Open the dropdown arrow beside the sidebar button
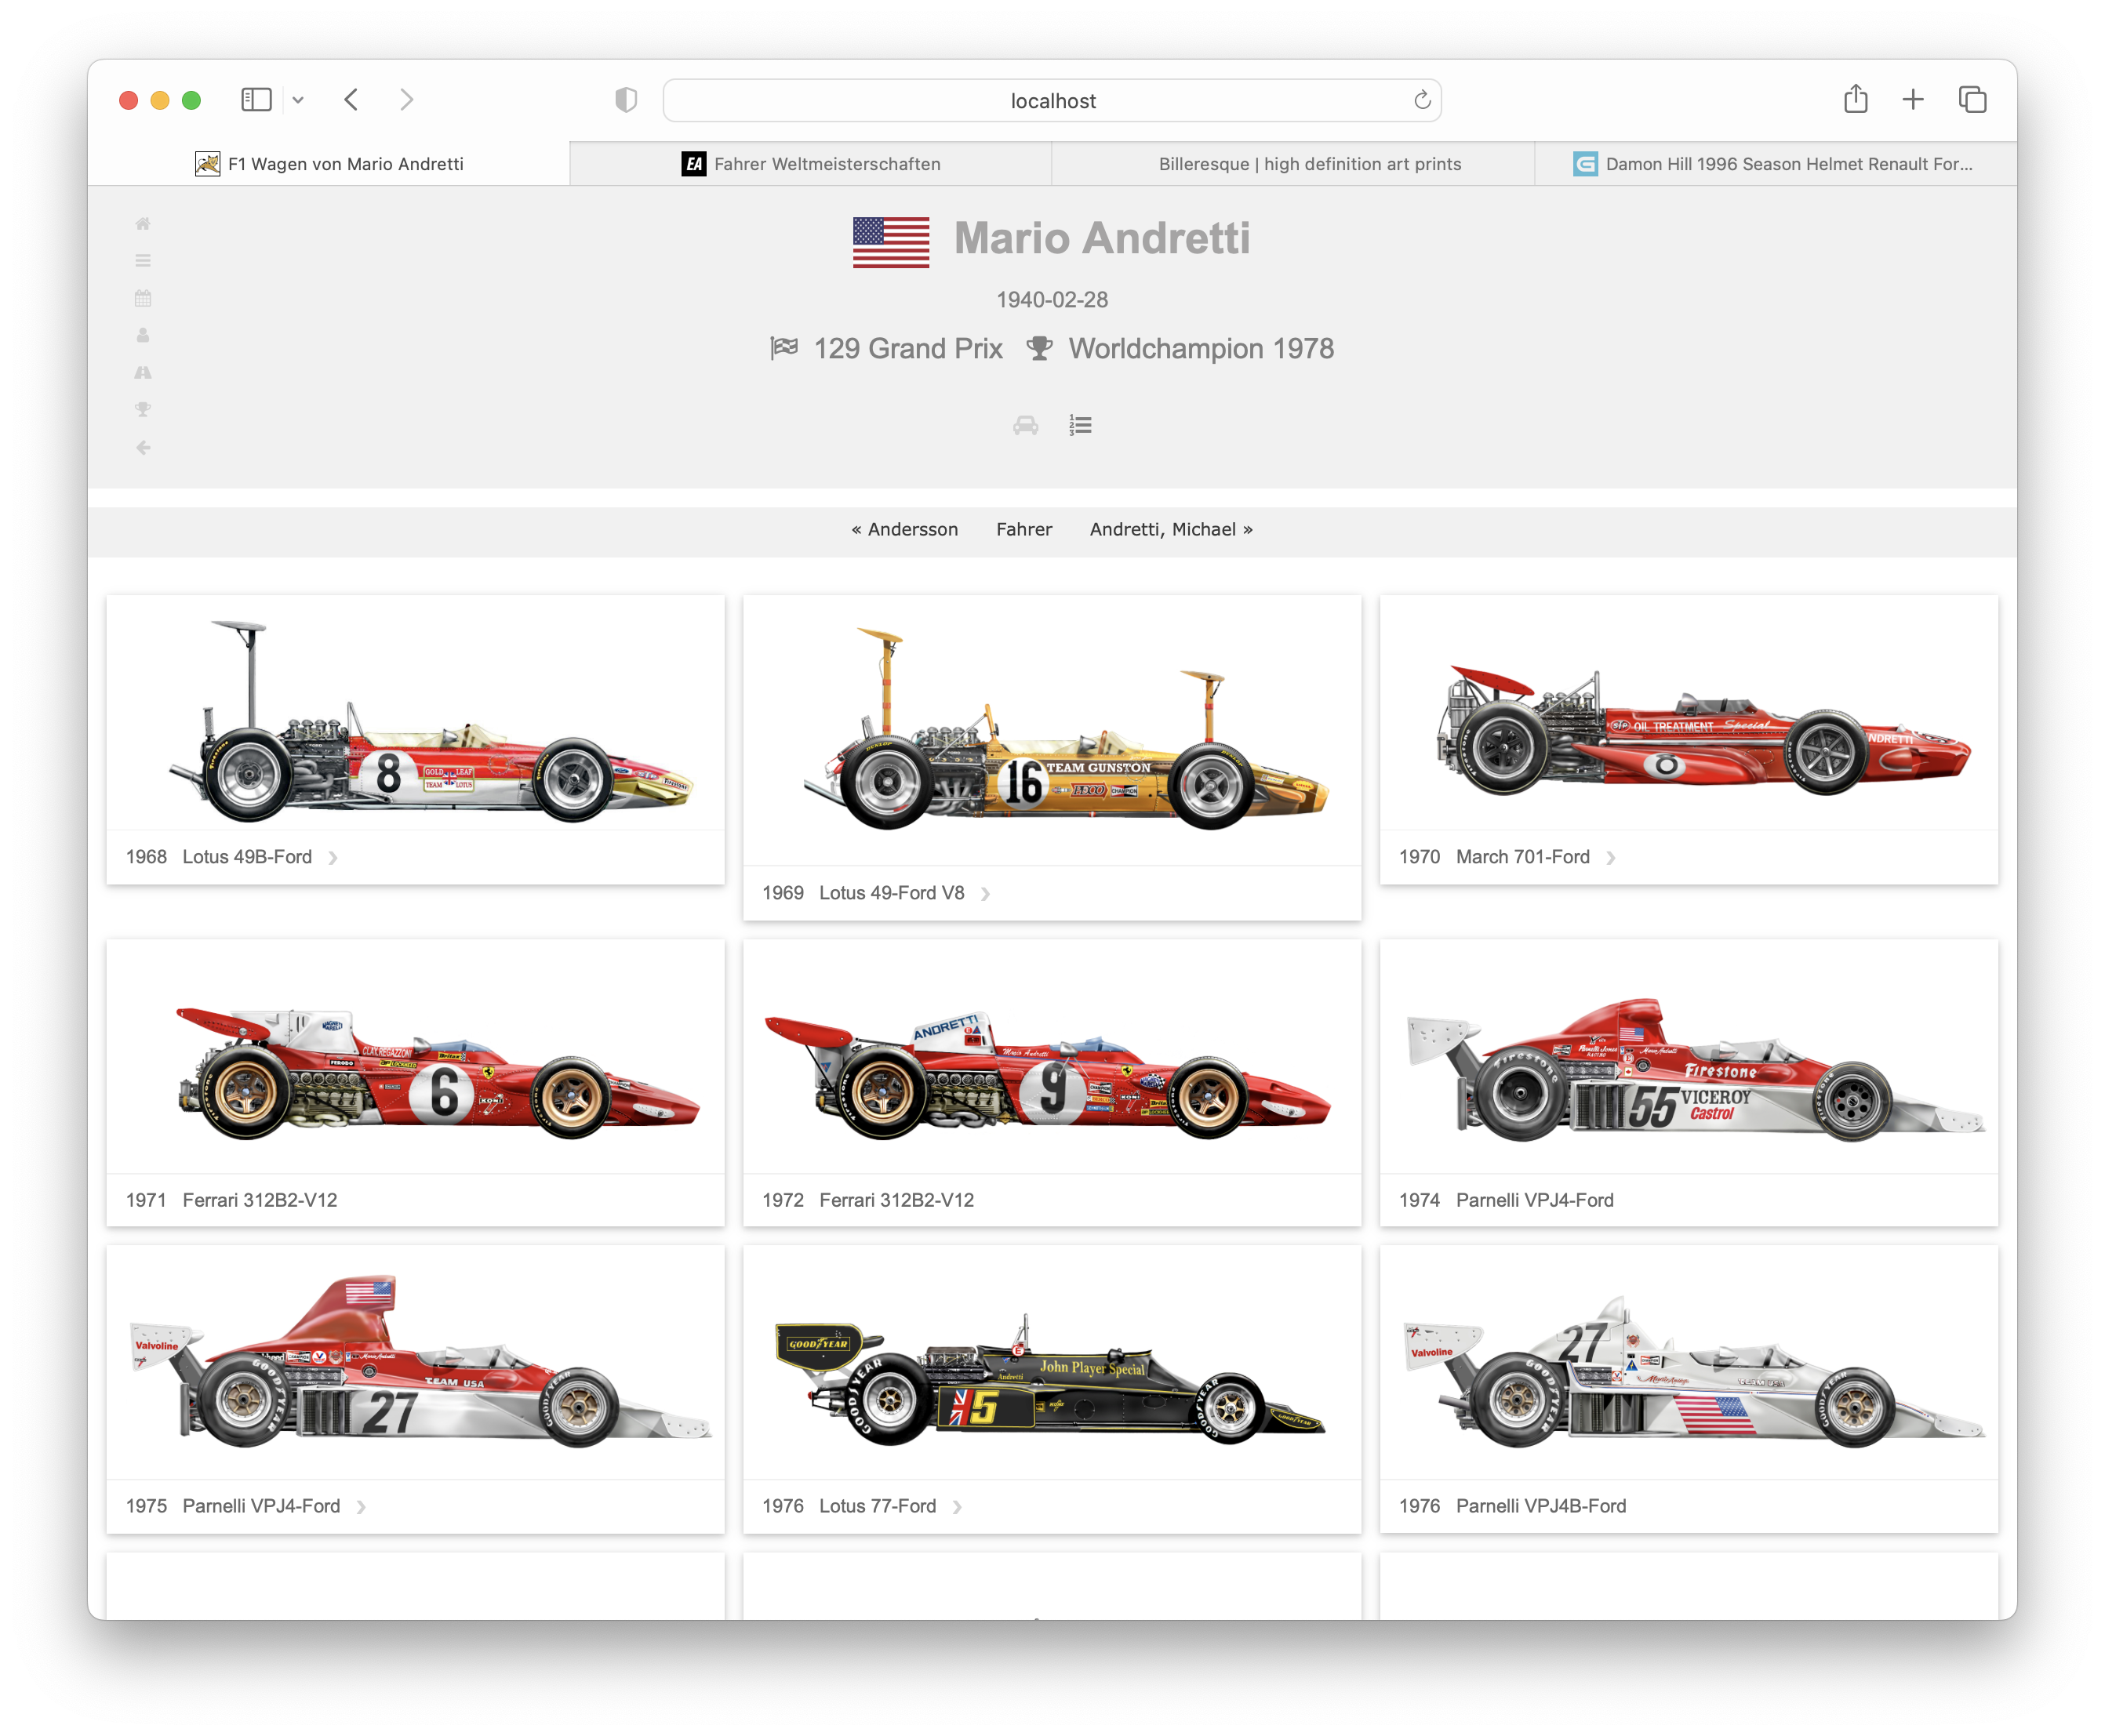Screen dimensions: 2105x1736 [x=298, y=100]
